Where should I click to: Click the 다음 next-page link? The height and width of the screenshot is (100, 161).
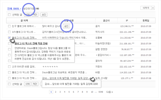coord(109,92)
